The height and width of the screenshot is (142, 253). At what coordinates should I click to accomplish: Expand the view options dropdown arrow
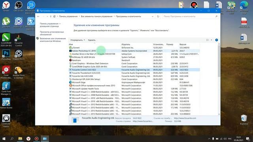(211, 40)
